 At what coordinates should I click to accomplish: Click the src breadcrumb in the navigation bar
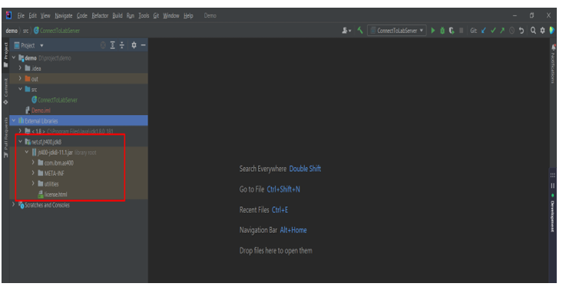pos(25,31)
